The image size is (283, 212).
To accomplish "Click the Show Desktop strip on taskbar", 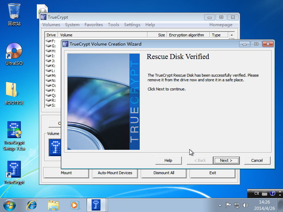I will [281, 205].
